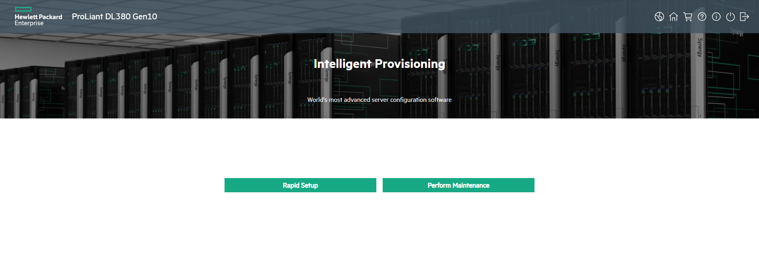Click the green HPE rectangle logo mark
The width and height of the screenshot is (759, 274).
click(x=23, y=9)
